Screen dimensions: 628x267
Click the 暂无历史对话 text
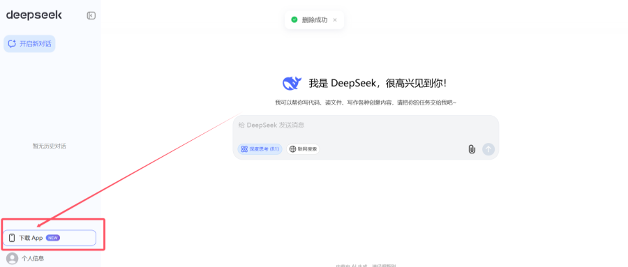(x=50, y=146)
